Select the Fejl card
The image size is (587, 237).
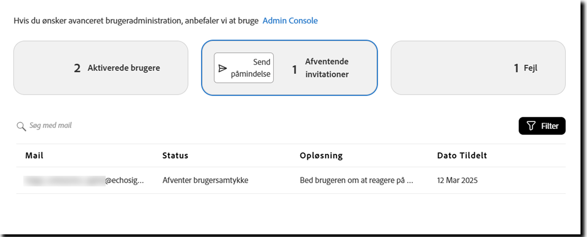point(478,68)
